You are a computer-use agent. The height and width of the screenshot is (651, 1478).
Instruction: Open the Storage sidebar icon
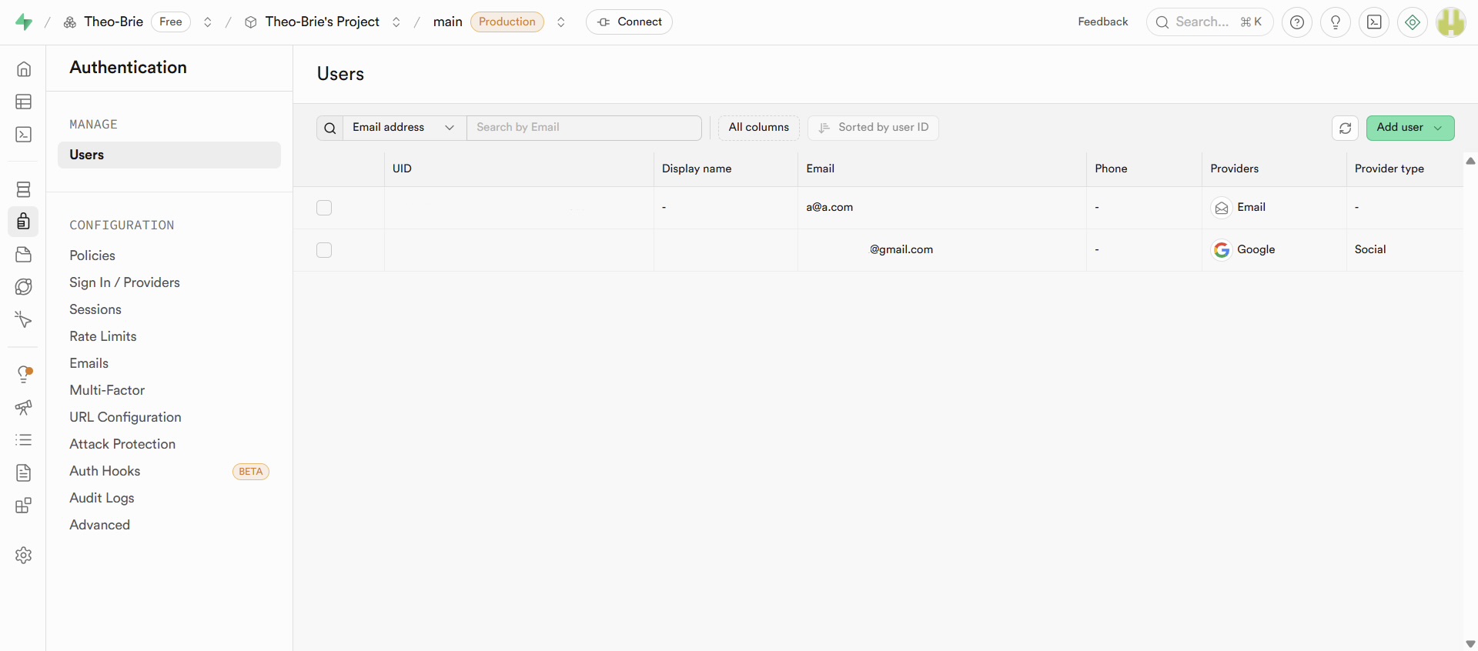24,255
